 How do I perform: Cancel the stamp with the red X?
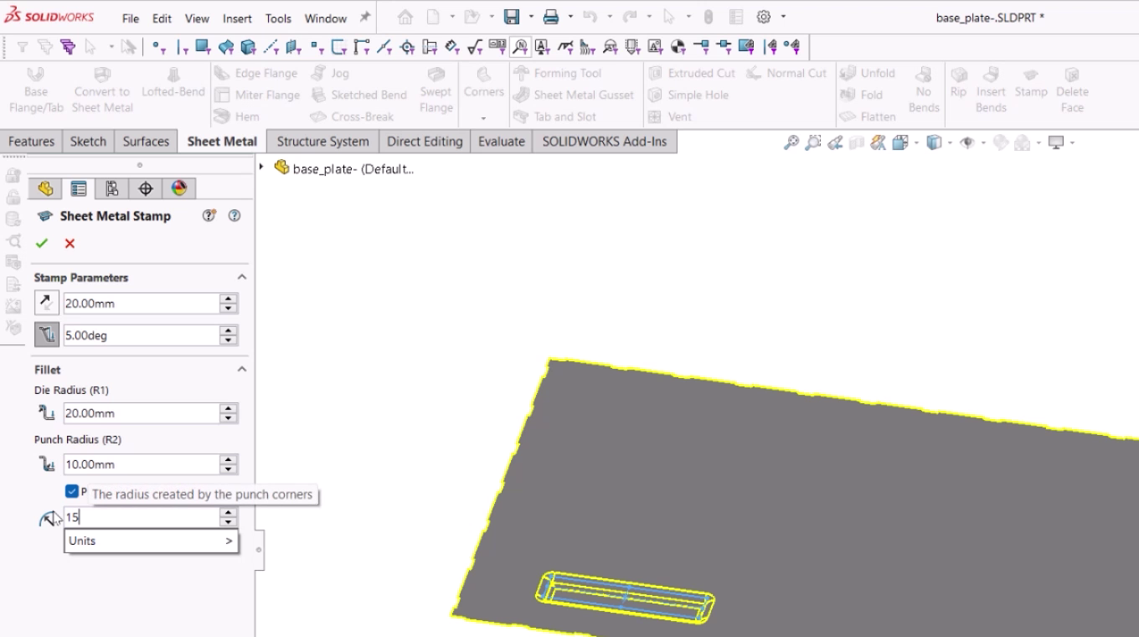tap(70, 243)
